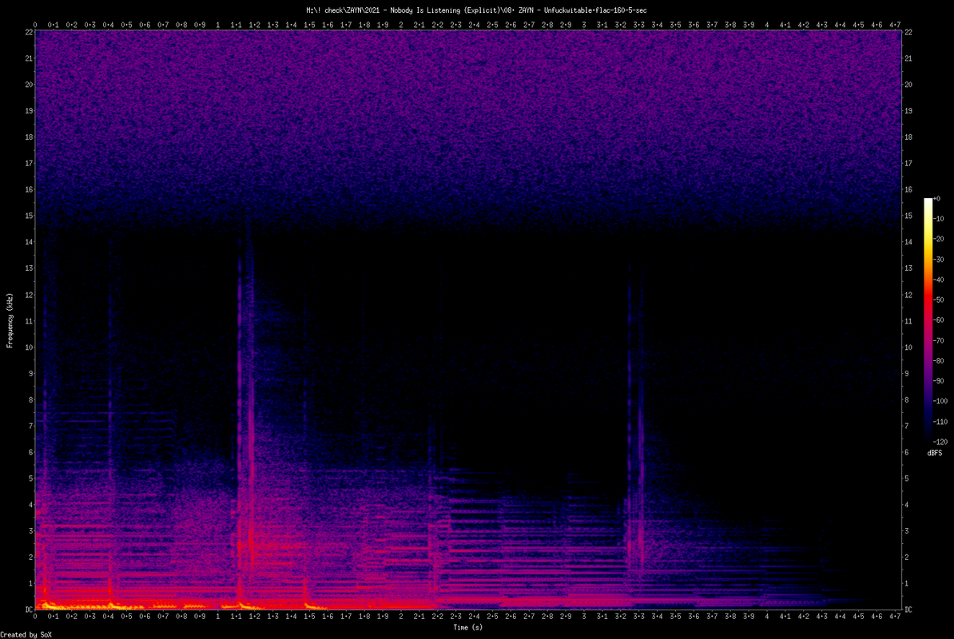The width and height of the screenshot is (954, 639).
Task: Click "4.5" on the bottom time axis
Action: point(858,617)
